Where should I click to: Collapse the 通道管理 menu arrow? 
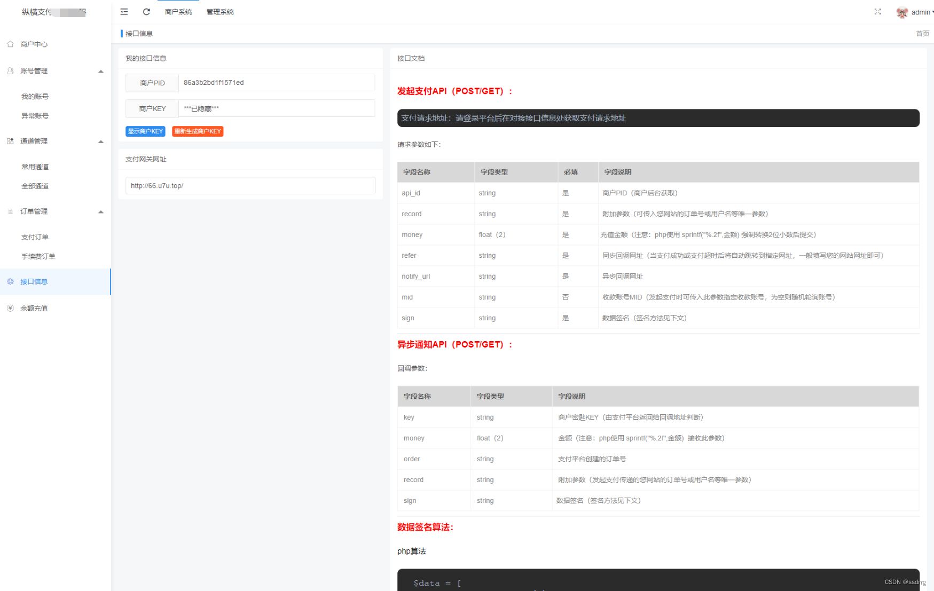point(101,142)
